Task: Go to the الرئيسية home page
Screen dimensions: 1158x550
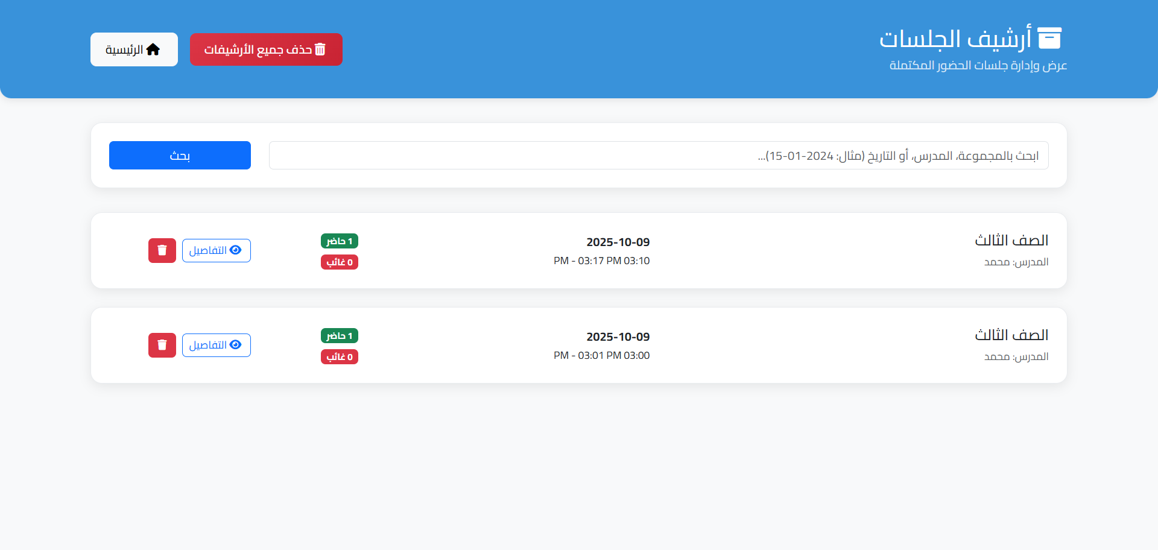Action: 134,49
